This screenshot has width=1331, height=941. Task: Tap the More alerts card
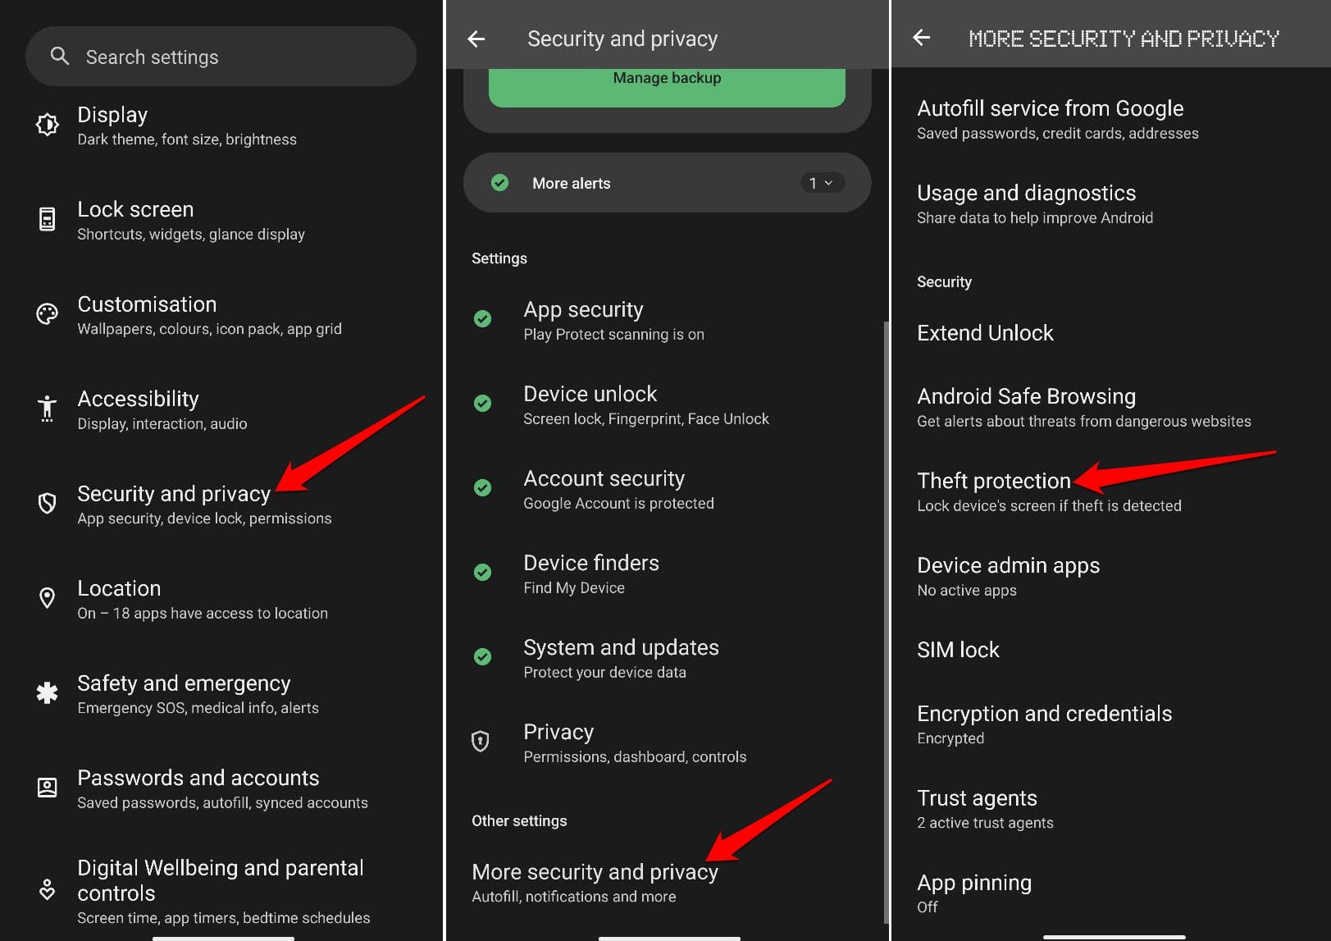667,183
